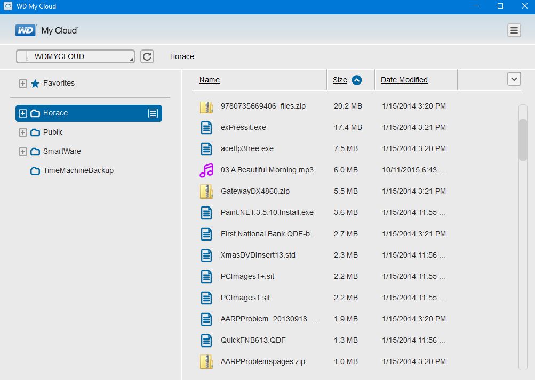
Task: Click the 10/11/2015 6:43 date value
Action: pos(413,170)
